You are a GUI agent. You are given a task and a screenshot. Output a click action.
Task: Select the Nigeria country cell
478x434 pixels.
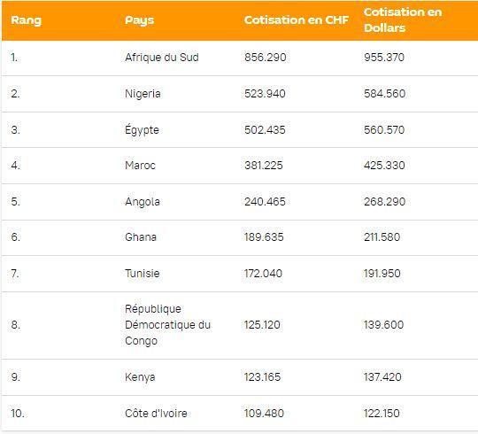tap(143, 94)
